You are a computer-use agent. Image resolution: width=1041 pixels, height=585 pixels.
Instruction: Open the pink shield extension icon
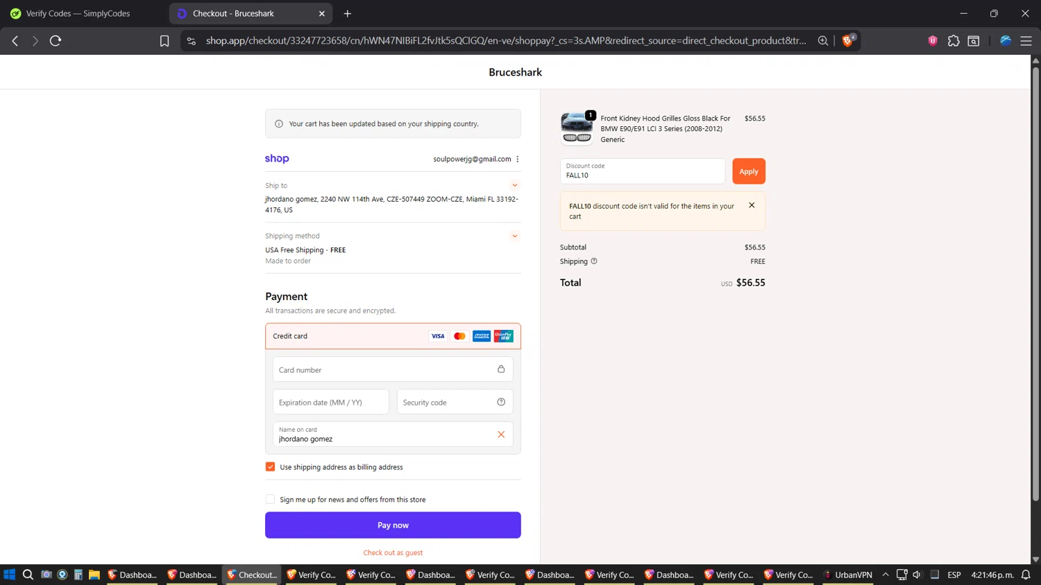click(933, 41)
